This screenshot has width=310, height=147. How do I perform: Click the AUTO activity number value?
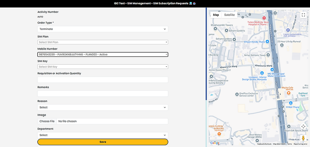click(x=40, y=17)
